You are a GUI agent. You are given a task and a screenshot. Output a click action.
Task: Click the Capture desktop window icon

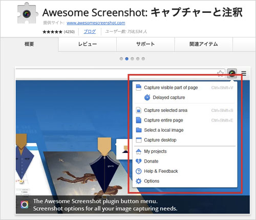139,140
